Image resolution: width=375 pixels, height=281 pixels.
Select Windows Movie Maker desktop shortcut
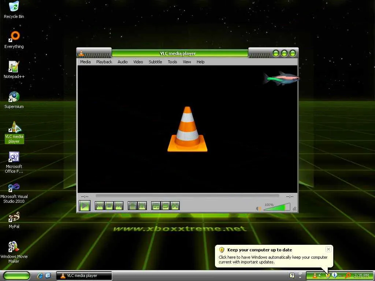point(14,252)
